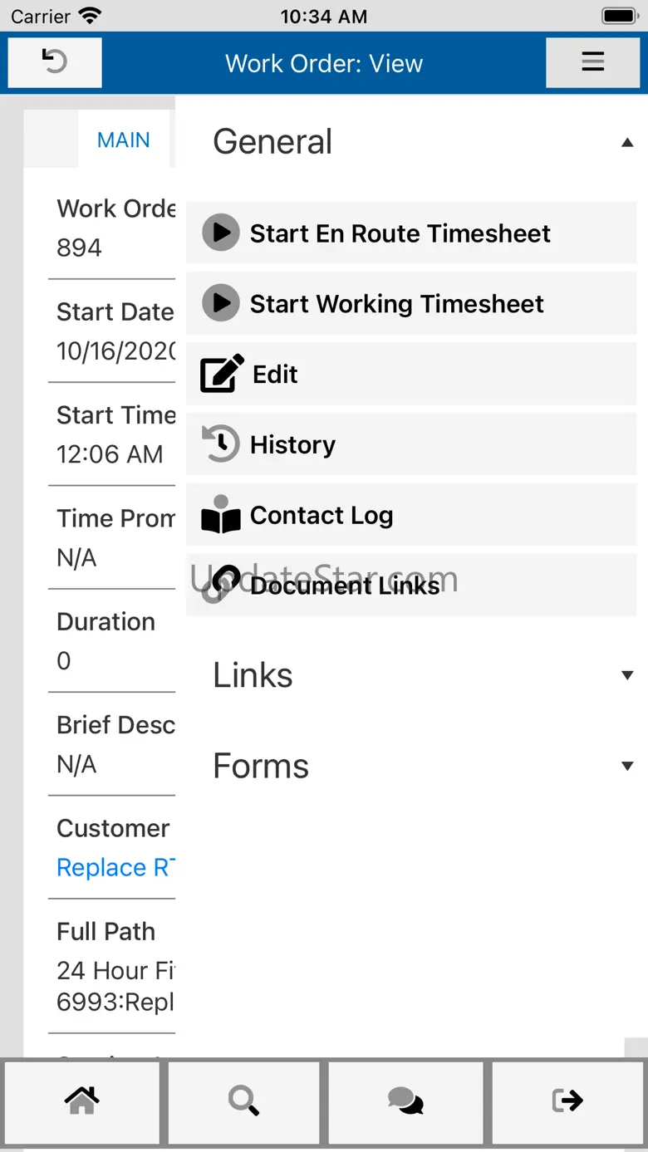This screenshot has width=648, height=1152.
Task: Select Start En Route Timesheet menu item
Action: click(400, 233)
